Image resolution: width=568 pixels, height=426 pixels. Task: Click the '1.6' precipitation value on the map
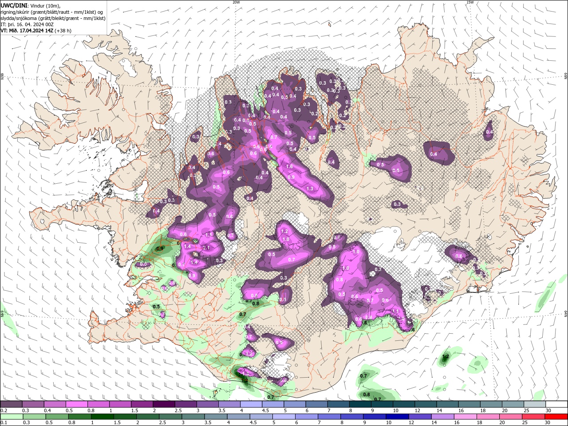pos(289,166)
